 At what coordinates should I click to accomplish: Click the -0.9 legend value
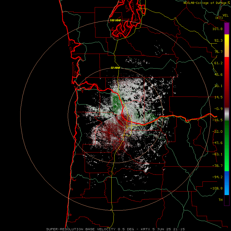coord(218,109)
